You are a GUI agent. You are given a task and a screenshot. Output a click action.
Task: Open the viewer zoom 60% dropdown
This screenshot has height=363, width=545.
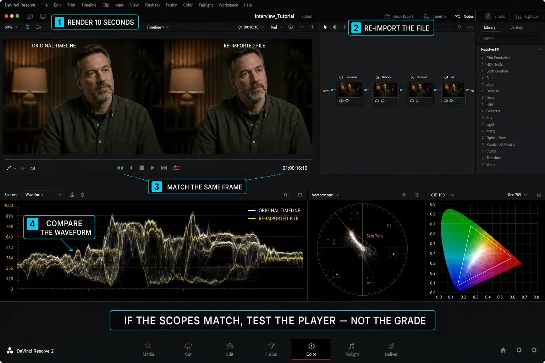coord(11,27)
